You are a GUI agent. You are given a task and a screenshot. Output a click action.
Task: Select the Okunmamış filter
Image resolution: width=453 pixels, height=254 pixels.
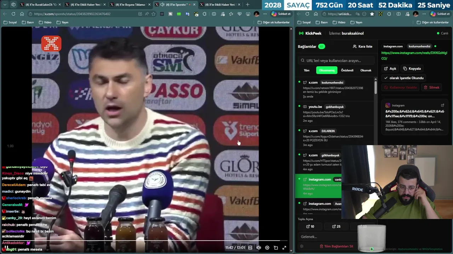point(327,70)
